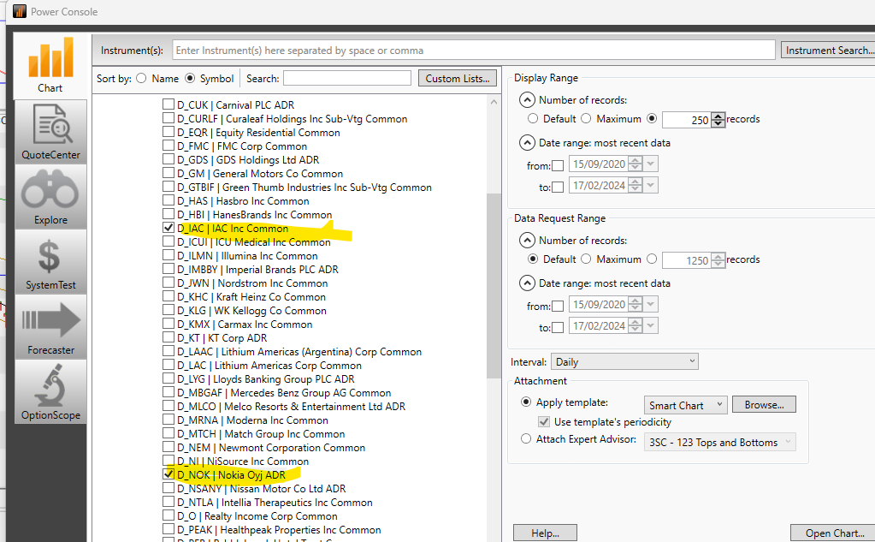Image resolution: width=875 pixels, height=542 pixels.
Task: Check D_GM General Motors Co Common
Action: coord(168,173)
